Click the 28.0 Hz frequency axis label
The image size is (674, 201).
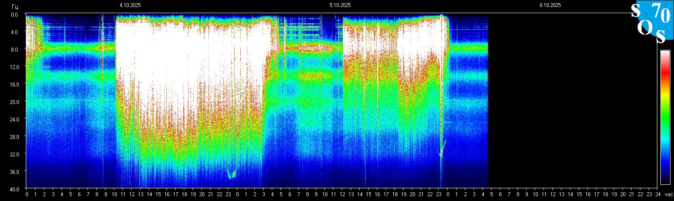[14, 136]
